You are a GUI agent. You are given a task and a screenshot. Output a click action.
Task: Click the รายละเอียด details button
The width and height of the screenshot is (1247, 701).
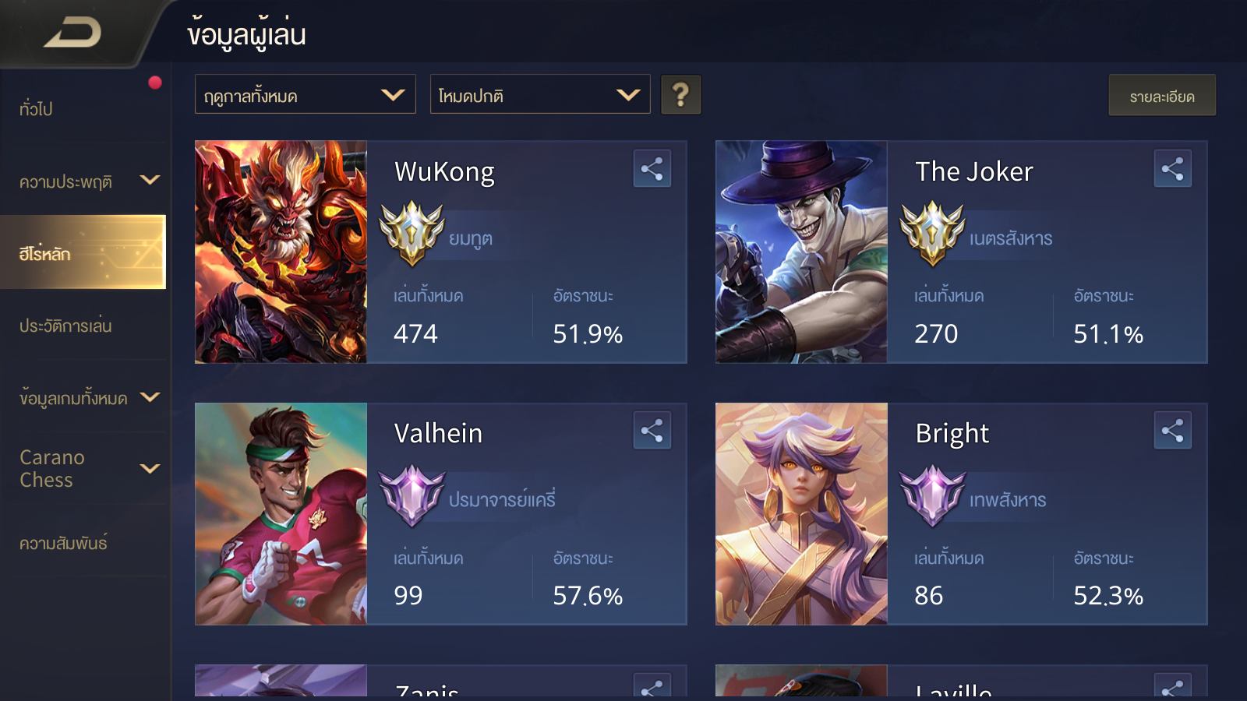pos(1162,96)
